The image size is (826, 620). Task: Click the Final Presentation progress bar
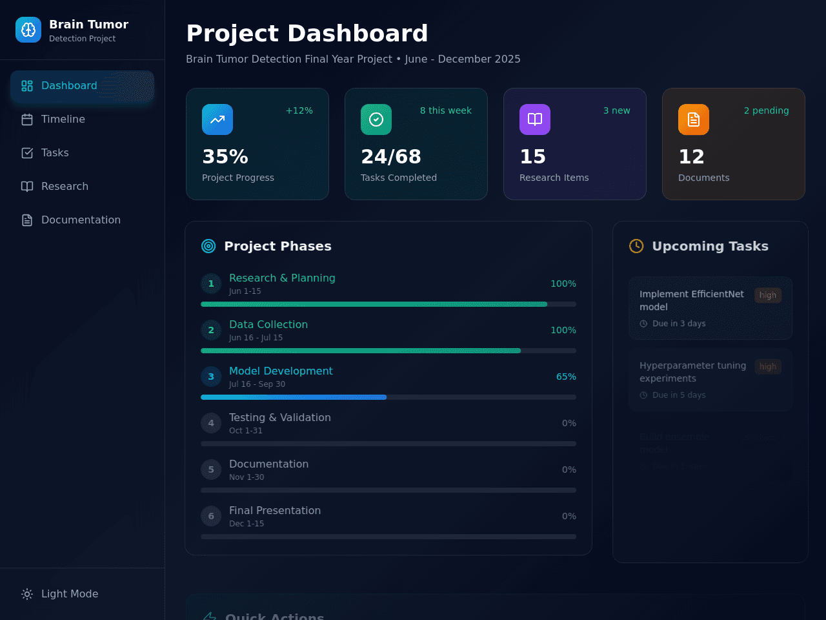tap(388, 537)
